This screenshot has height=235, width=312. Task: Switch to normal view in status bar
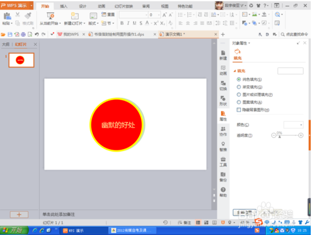(198, 223)
